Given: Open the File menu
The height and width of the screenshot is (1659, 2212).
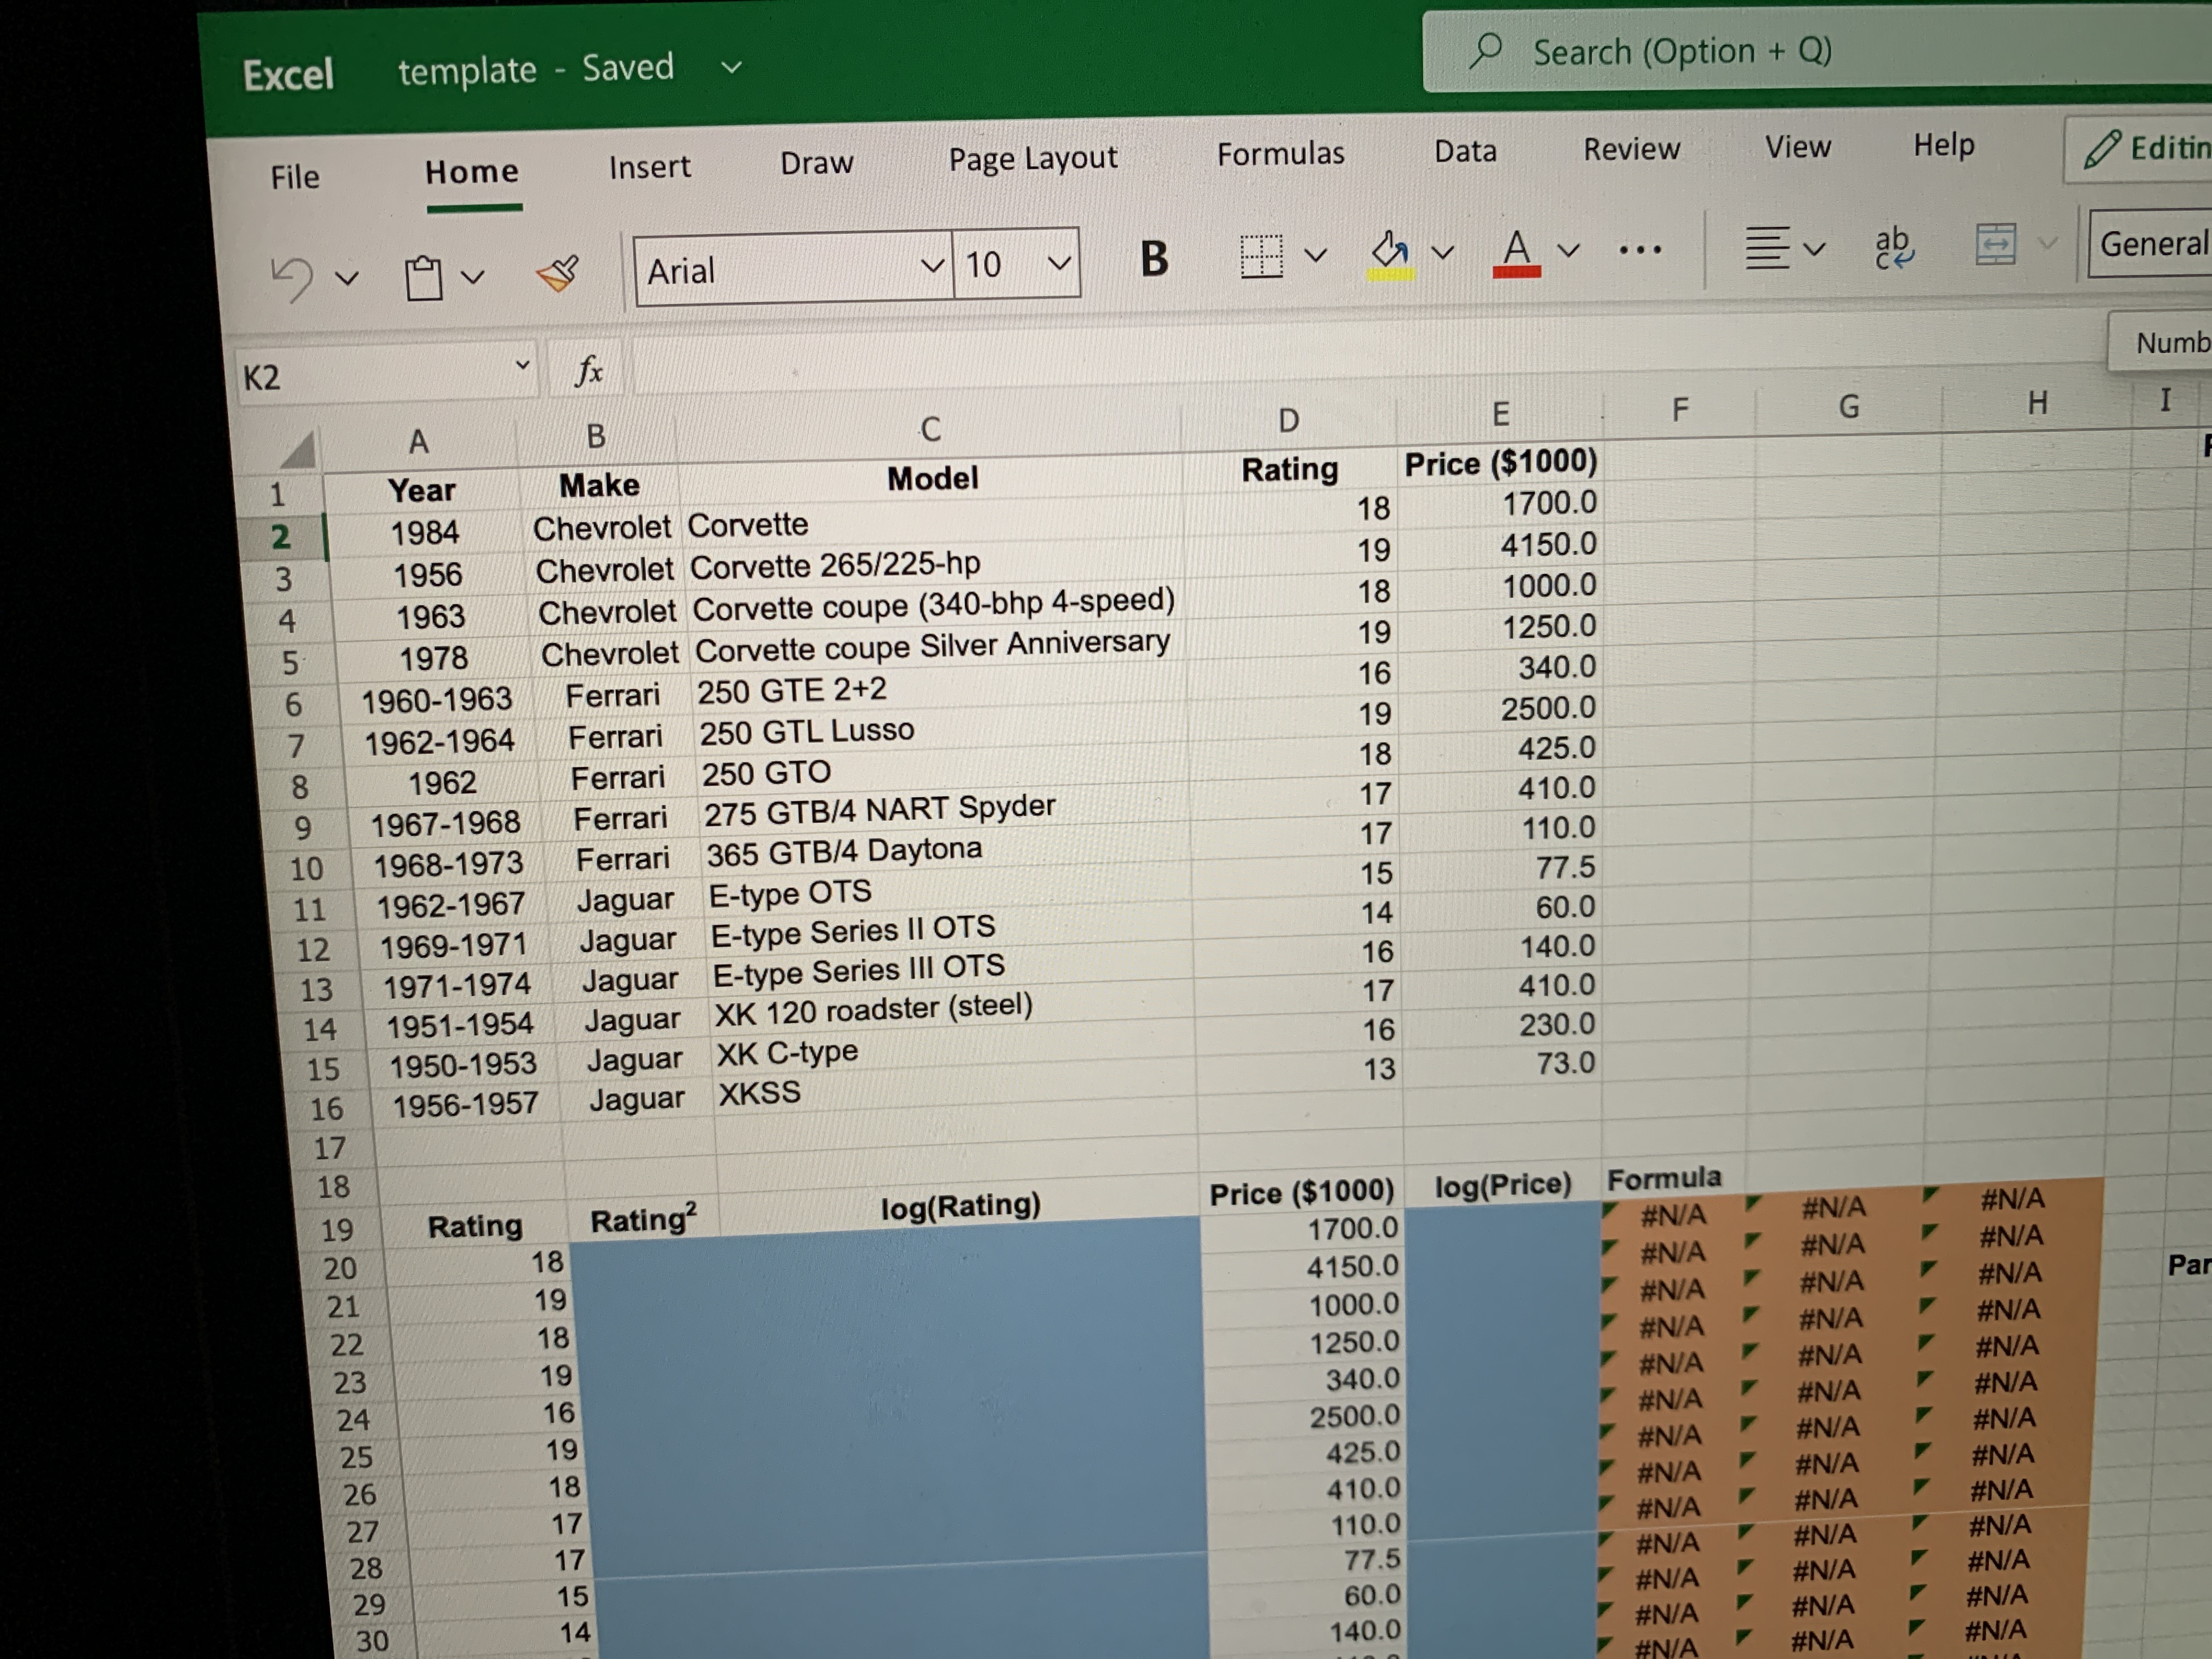Looking at the screenshot, I should (x=295, y=177).
